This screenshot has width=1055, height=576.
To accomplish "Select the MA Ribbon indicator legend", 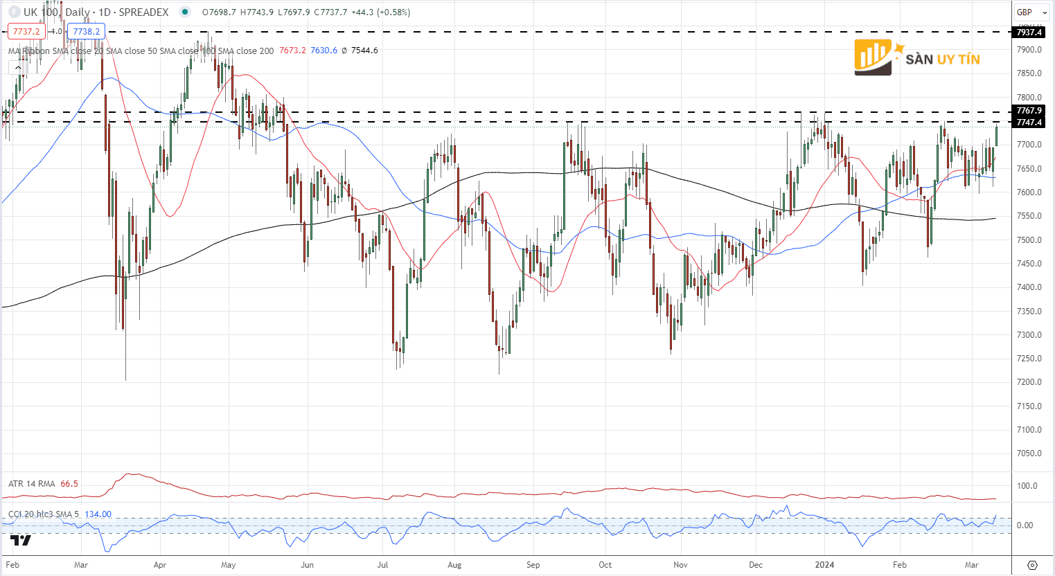I will pyautogui.click(x=141, y=51).
